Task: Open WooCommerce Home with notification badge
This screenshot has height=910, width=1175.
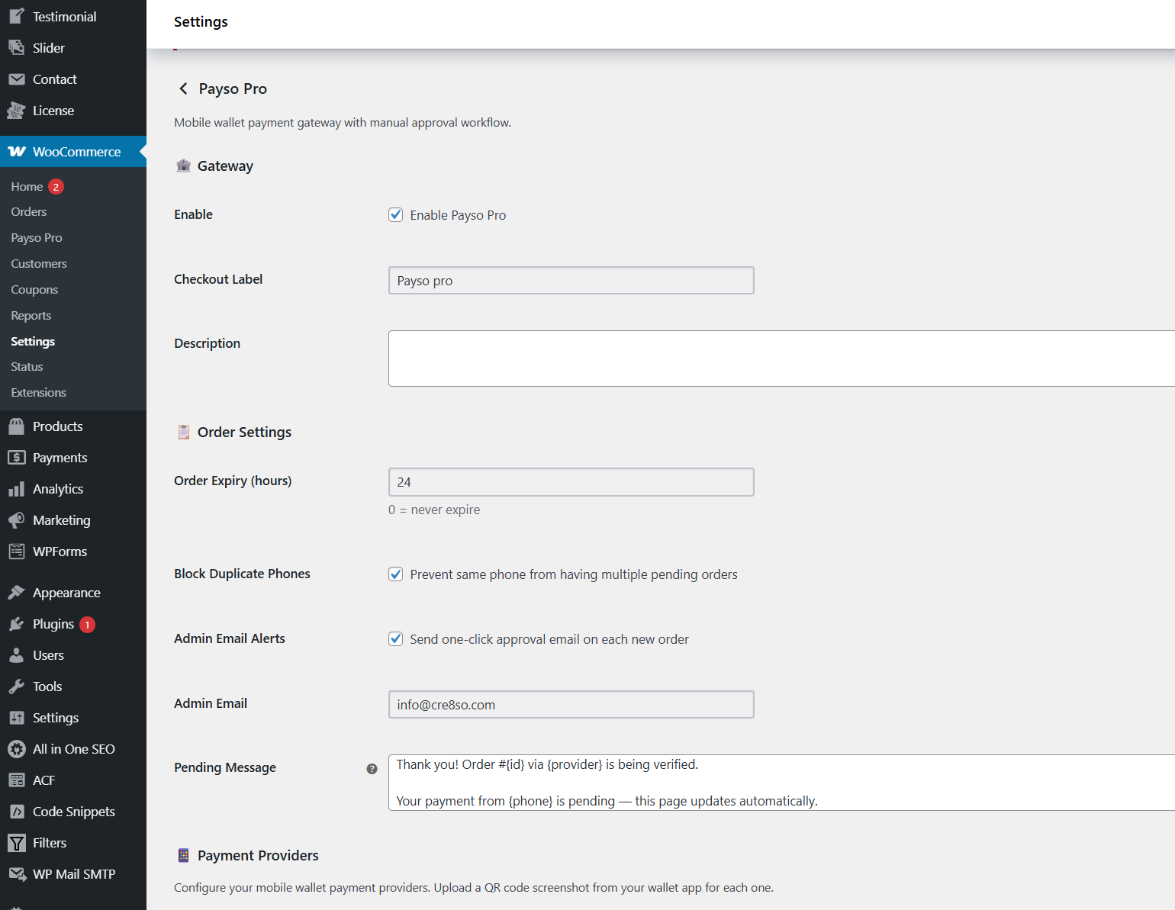Action: coord(27,186)
